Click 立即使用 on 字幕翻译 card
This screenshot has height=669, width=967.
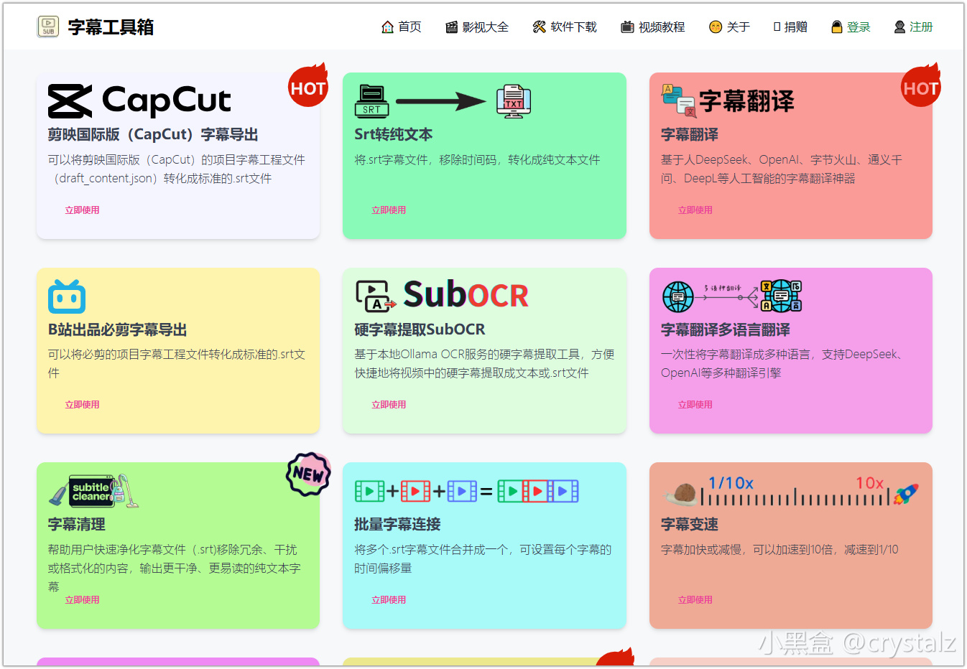tap(695, 210)
